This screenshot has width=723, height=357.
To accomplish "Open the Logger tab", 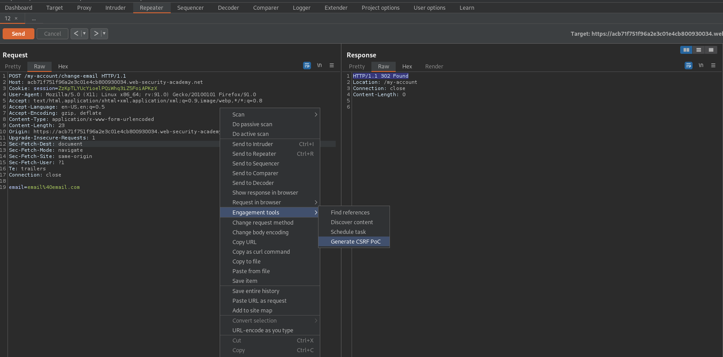I will coord(302,8).
